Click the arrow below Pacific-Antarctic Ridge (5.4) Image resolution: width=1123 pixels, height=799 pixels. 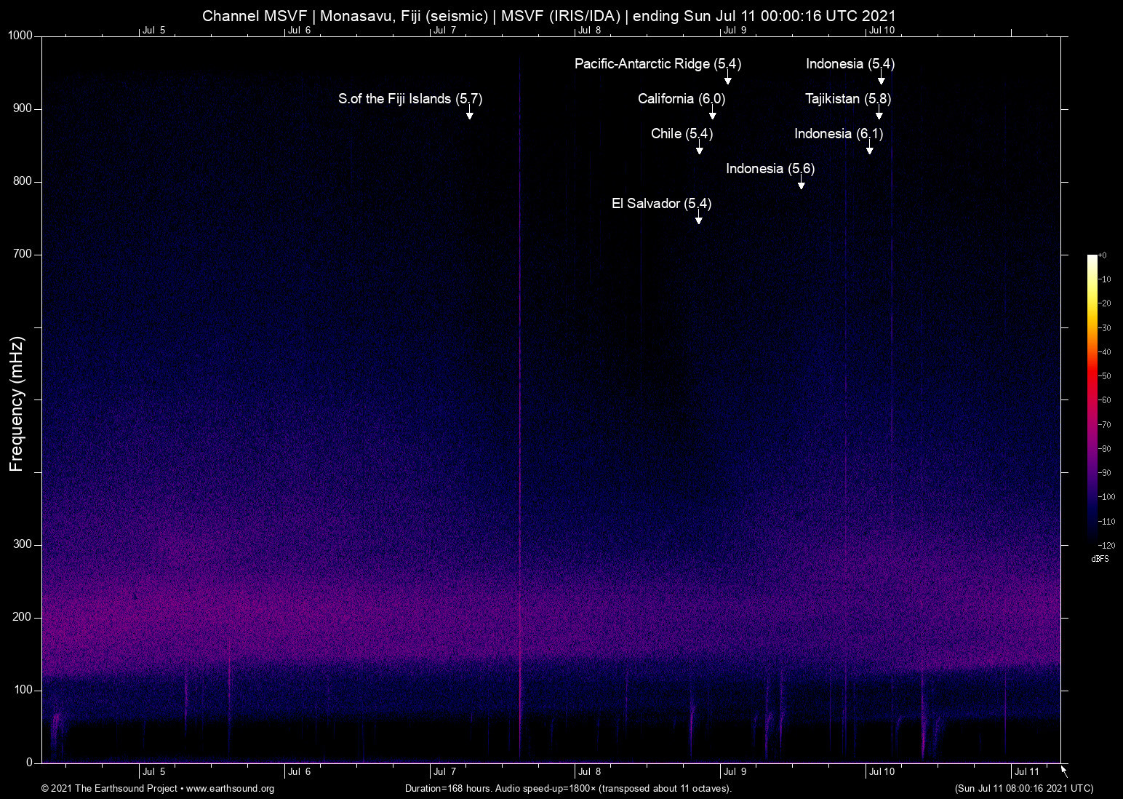tap(727, 79)
